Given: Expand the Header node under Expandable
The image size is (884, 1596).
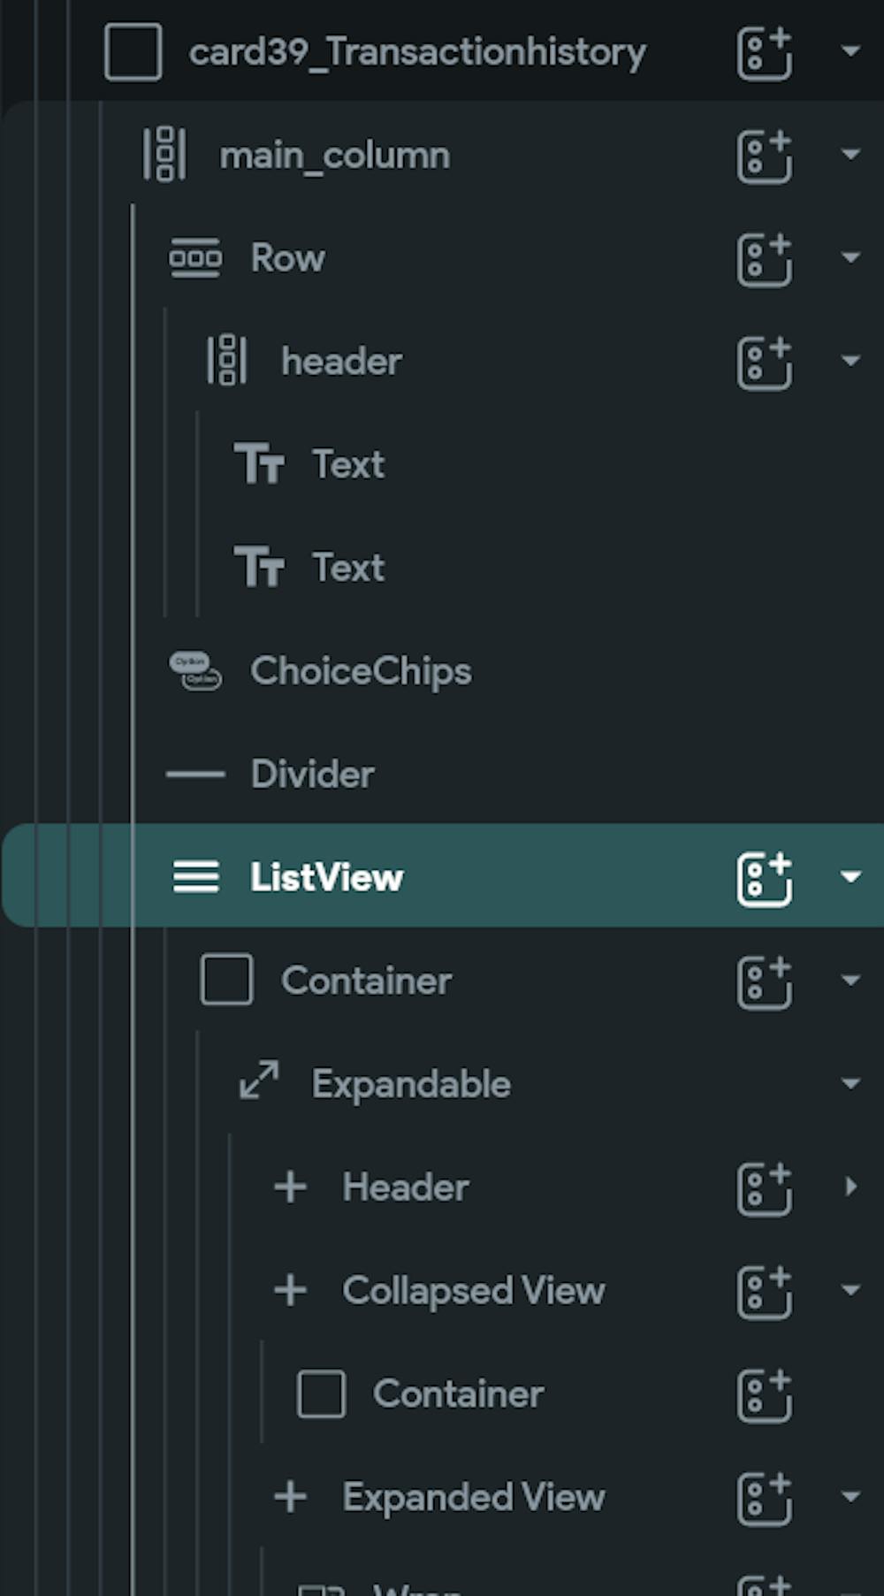Looking at the screenshot, I should (850, 1187).
